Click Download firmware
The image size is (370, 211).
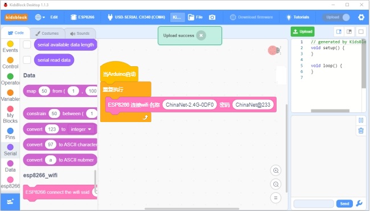click(251, 17)
